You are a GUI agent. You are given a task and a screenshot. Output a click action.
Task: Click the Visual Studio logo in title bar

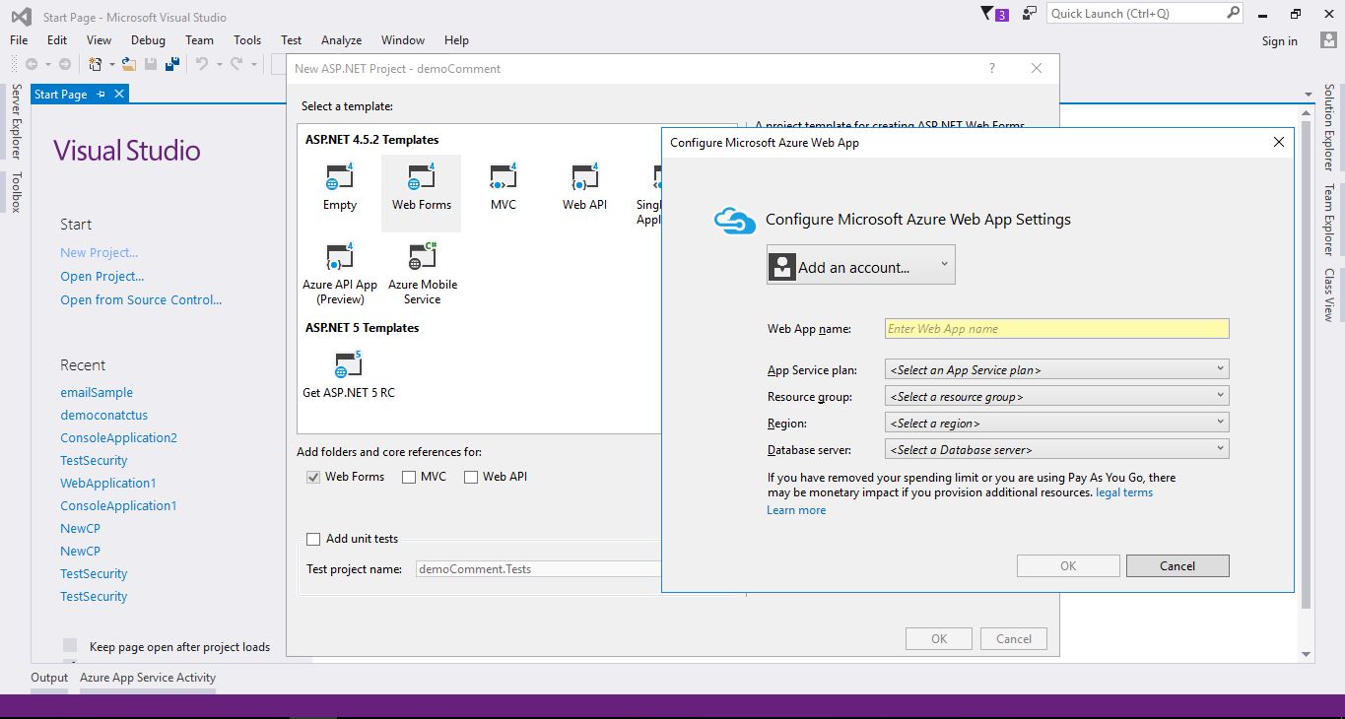tap(22, 17)
